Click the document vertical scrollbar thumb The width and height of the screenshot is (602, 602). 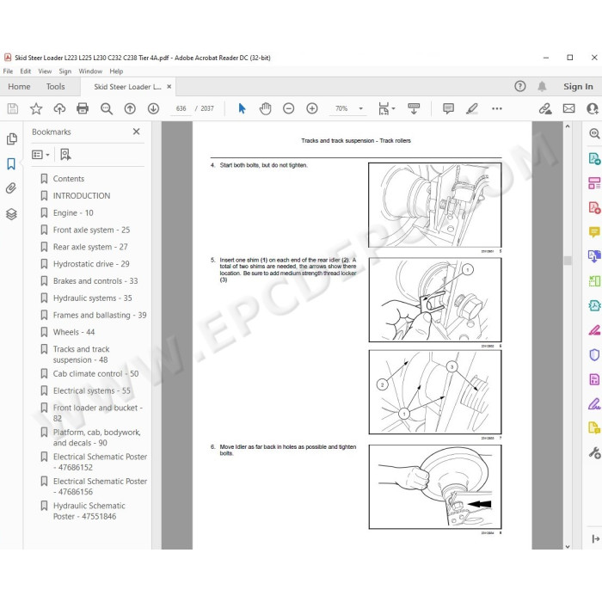tap(568, 261)
